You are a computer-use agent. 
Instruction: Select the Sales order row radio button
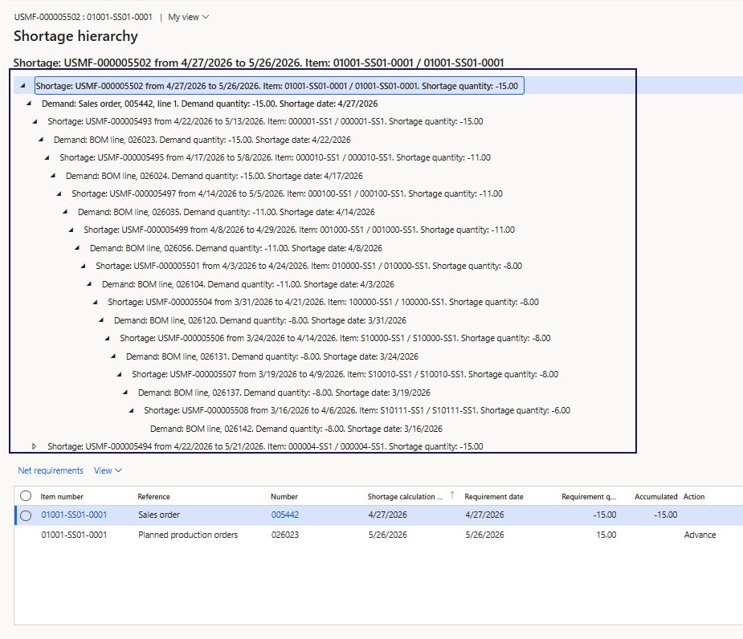pyautogui.click(x=26, y=515)
